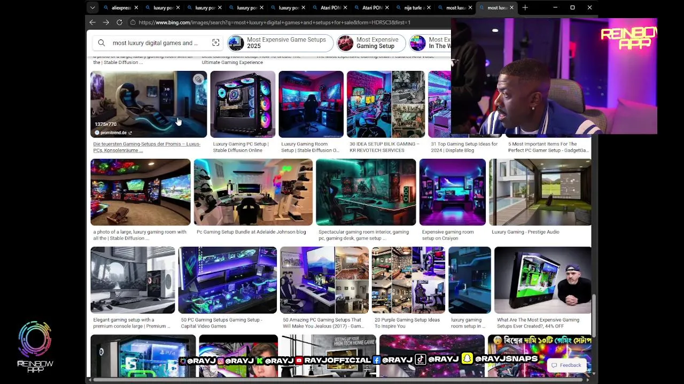Click the 'most luxury digital games' search box
The height and width of the screenshot is (384, 684).
(x=155, y=43)
